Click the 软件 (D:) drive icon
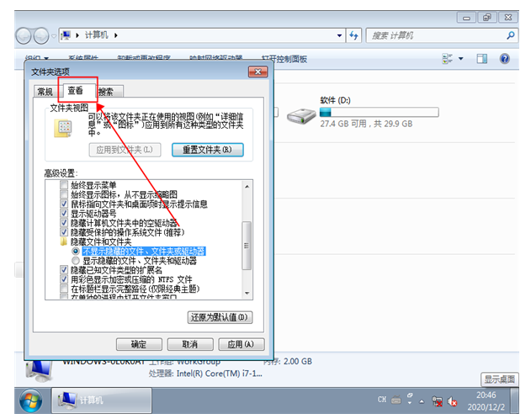Screen dimensions: 531x419 point(301,116)
